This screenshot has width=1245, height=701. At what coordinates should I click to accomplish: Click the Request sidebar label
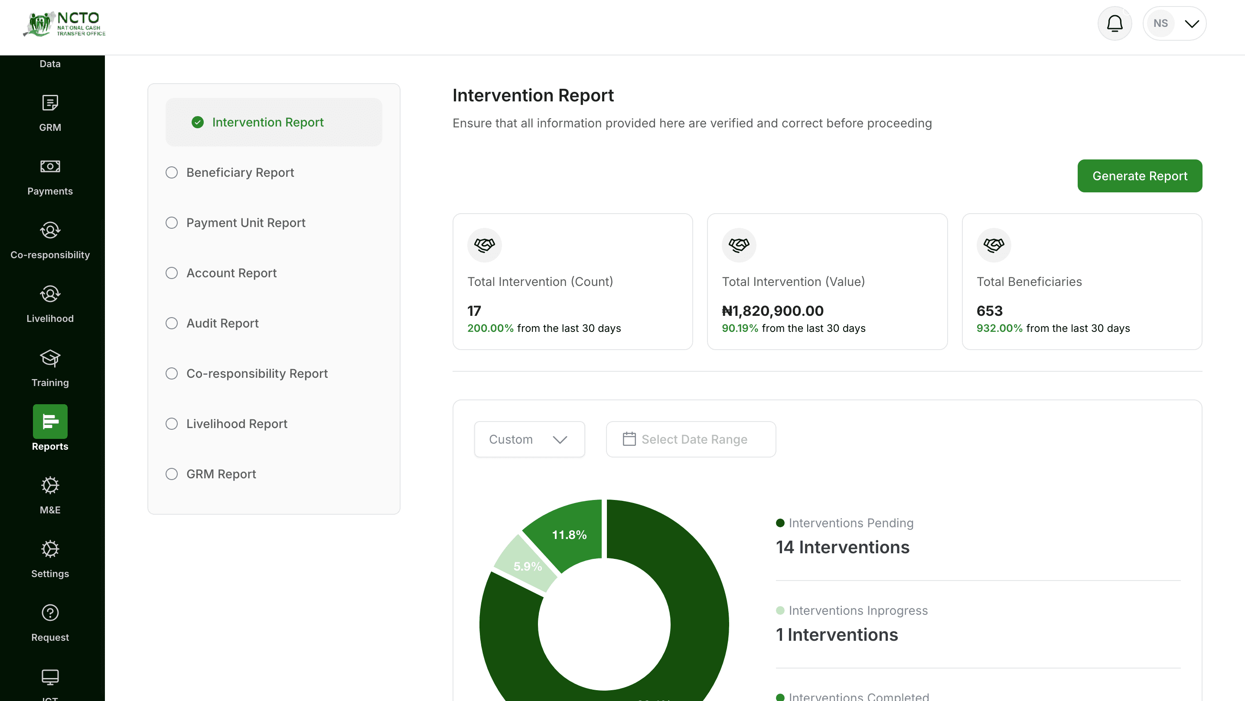click(50, 638)
